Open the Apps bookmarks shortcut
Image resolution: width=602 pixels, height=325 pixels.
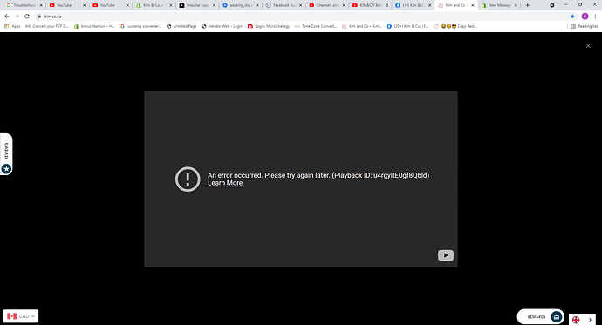[x=12, y=26]
